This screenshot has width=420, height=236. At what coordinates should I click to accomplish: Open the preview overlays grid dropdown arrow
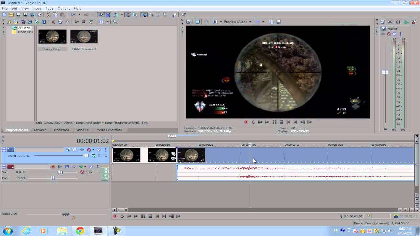263,22
